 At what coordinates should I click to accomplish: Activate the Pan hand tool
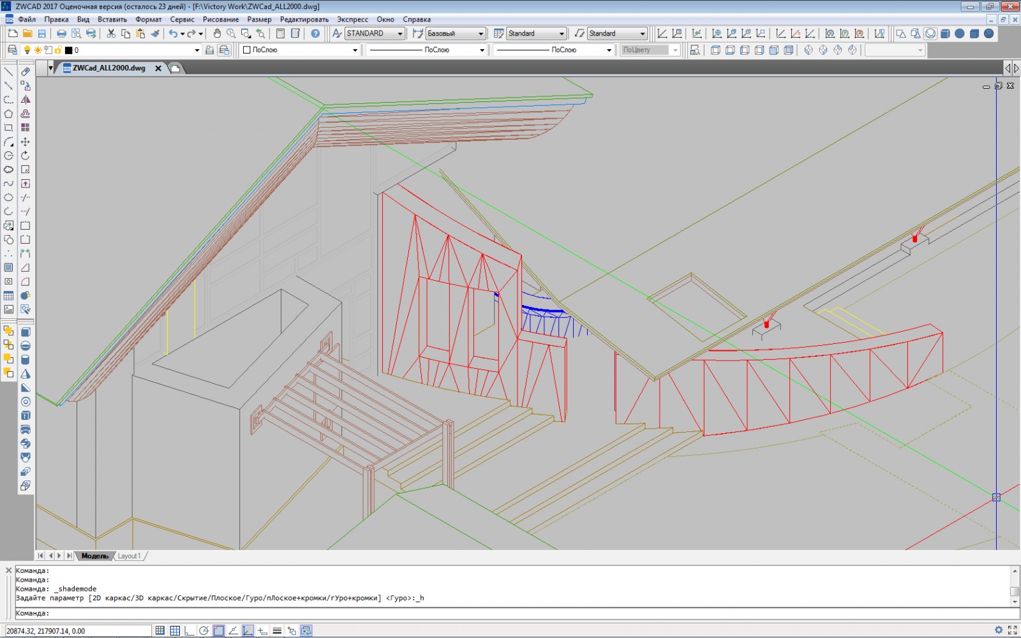[x=217, y=33]
